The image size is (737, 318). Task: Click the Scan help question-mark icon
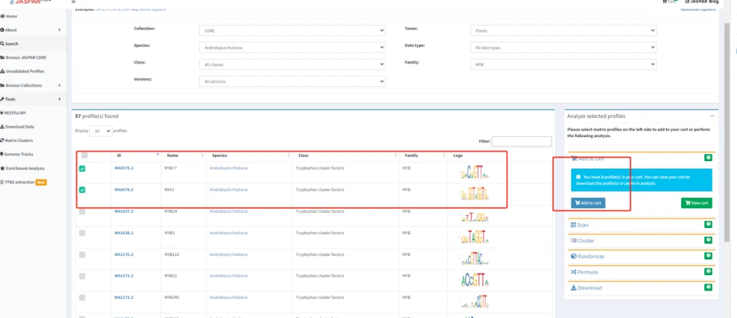[x=708, y=225]
